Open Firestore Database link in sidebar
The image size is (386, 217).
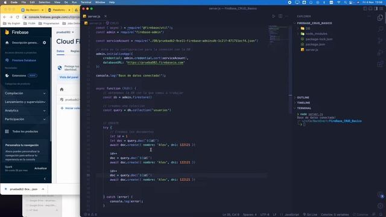point(24,60)
